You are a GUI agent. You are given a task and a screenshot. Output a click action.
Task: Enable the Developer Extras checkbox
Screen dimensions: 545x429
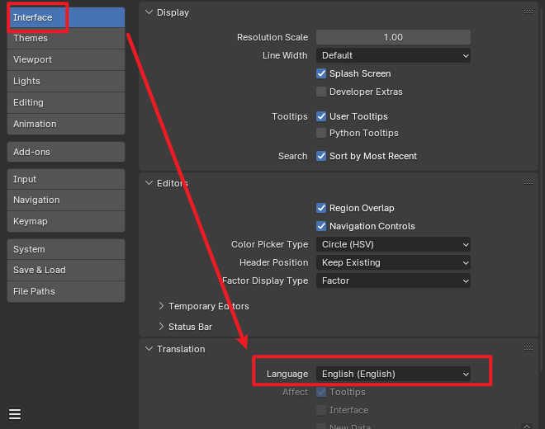(322, 92)
